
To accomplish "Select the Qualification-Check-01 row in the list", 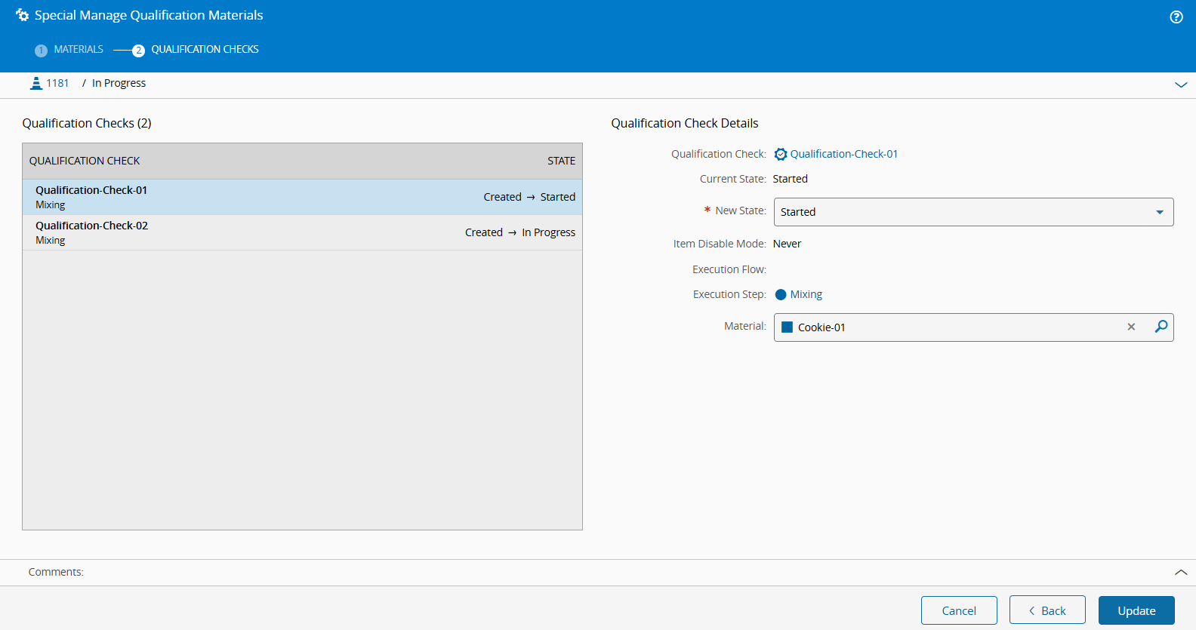I will 302,197.
